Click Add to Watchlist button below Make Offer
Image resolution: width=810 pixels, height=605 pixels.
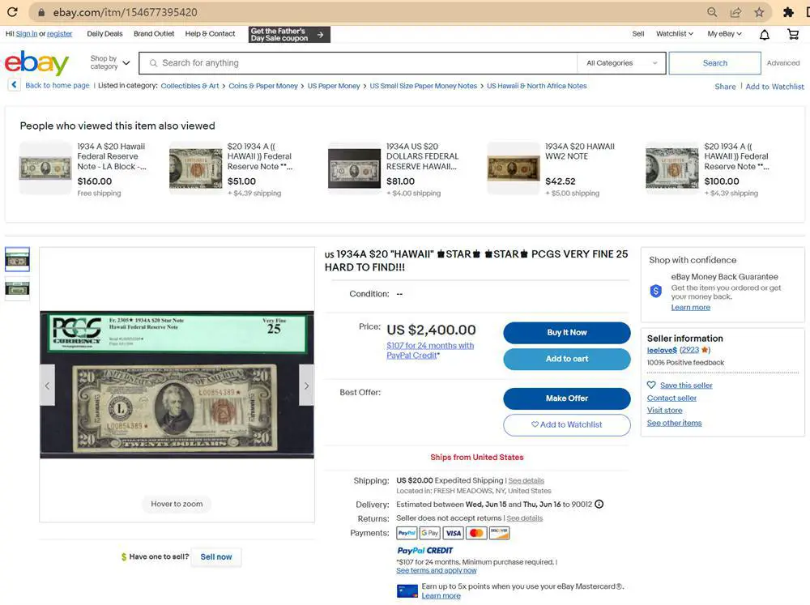click(567, 424)
